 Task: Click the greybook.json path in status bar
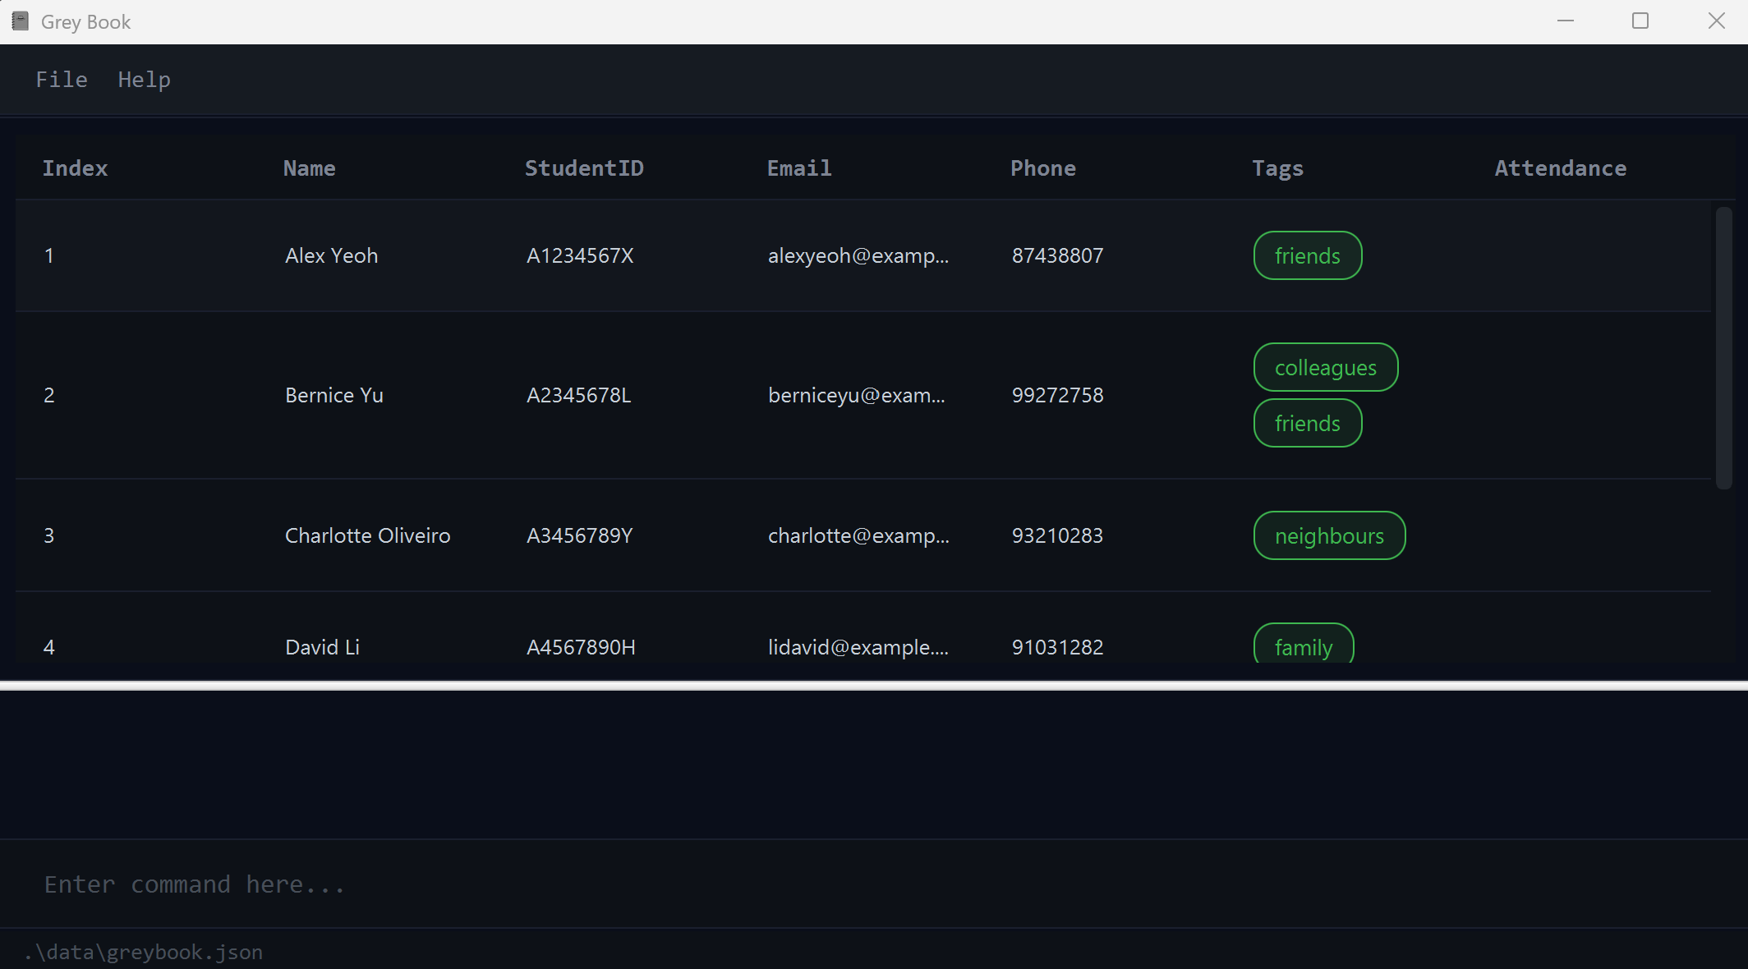[144, 953]
